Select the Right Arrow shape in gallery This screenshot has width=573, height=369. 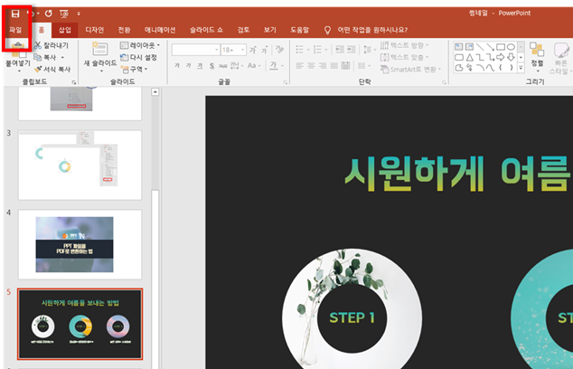point(501,57)
